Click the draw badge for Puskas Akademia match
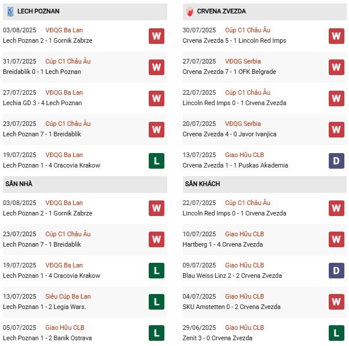This screenshot has height=346, width=349. pos(337,161)
